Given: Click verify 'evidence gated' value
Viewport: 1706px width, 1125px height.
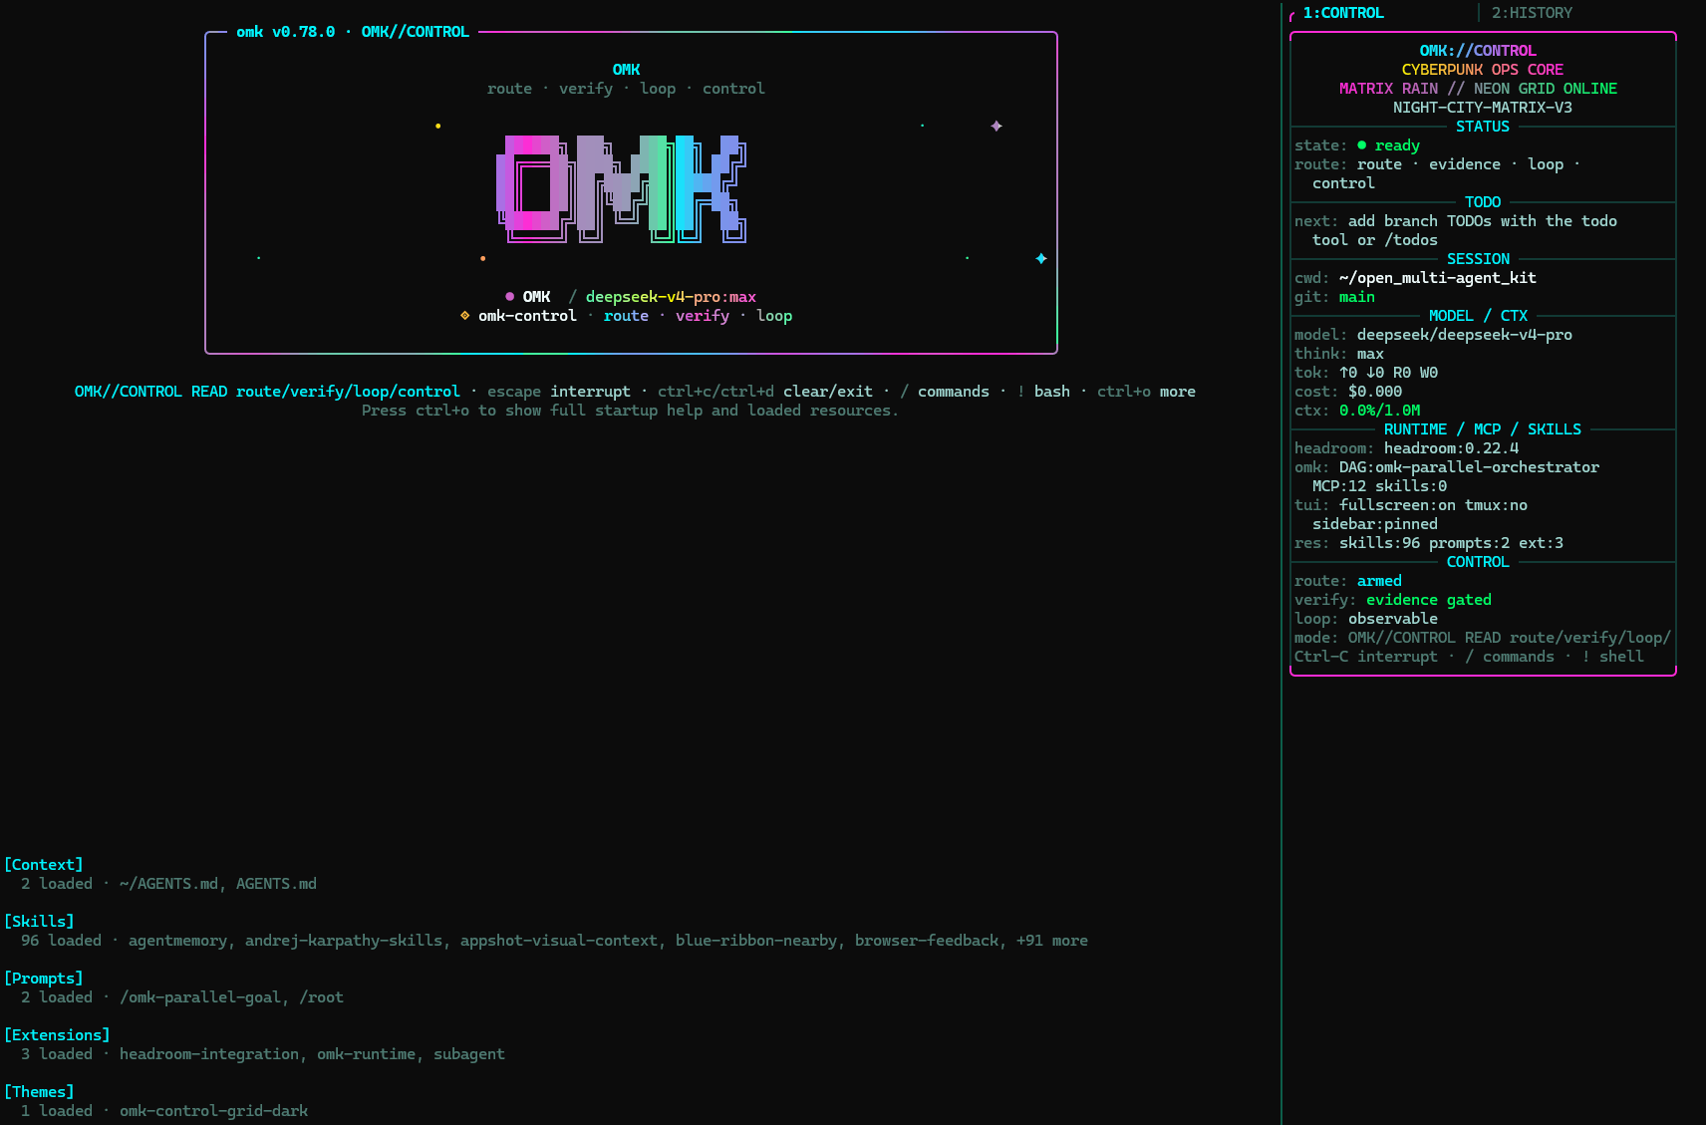Looking at the screenshot, I should tap(1429, 600).
